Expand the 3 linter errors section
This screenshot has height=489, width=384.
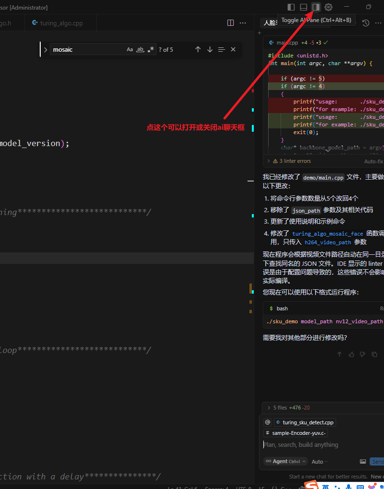tap(289, 161)
